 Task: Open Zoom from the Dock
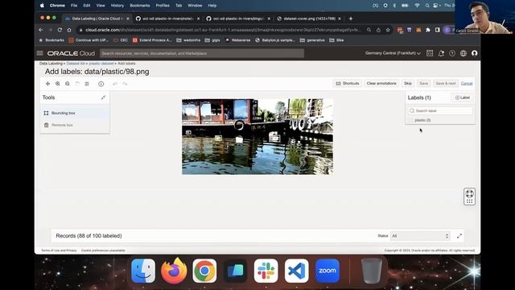328,271
